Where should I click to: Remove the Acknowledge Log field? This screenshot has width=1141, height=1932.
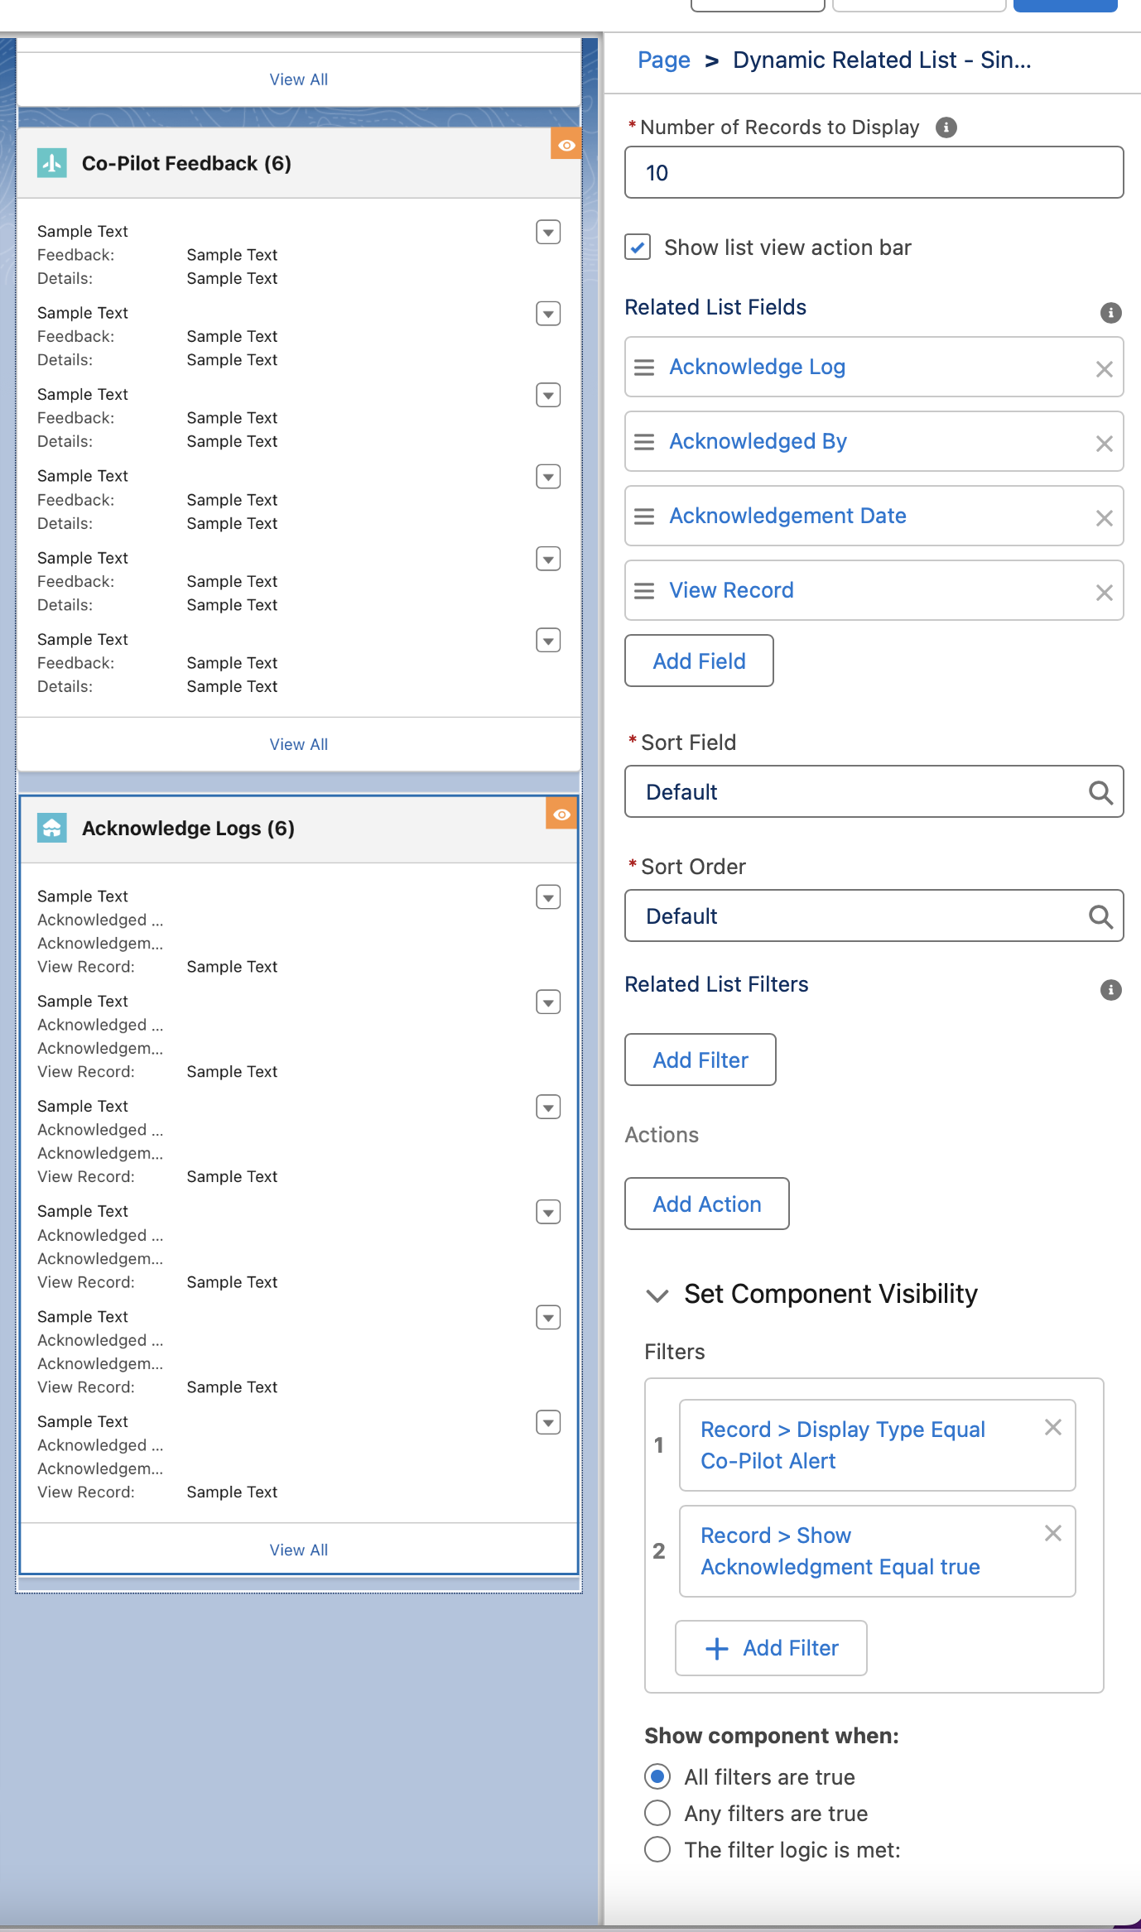1104,369
